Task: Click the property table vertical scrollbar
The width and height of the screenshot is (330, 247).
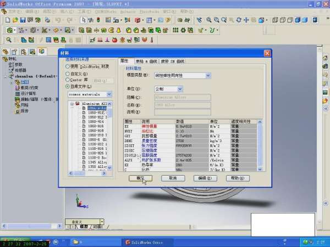Action: 260,145
